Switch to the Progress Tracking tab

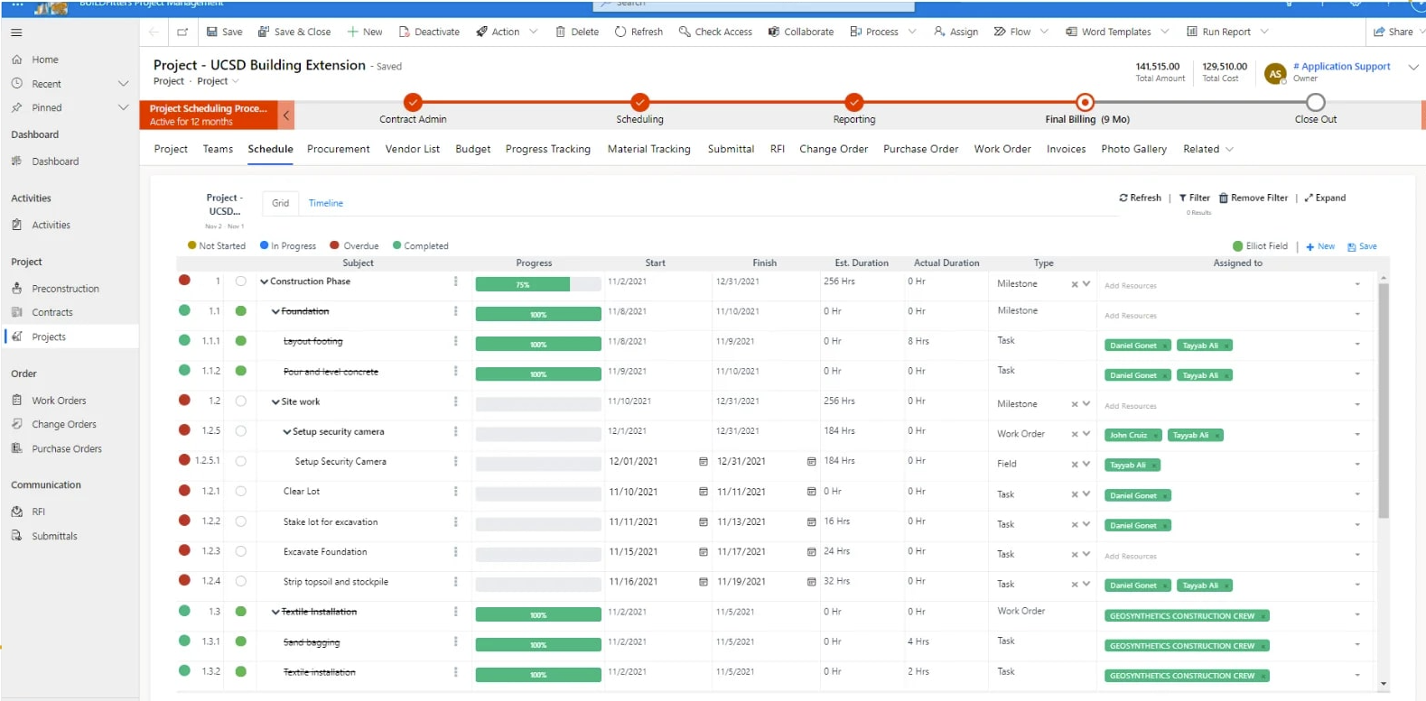click(548, 149)
